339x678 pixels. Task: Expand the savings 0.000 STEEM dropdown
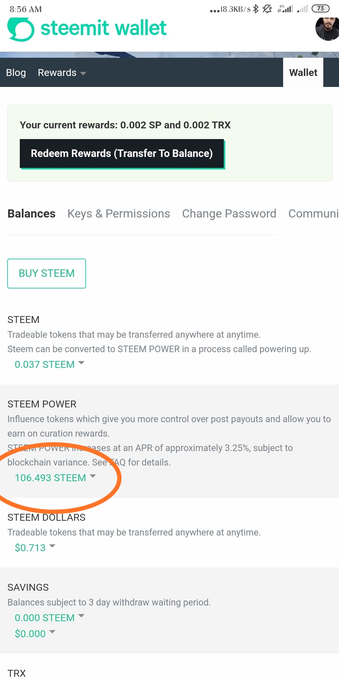[50, 618]
